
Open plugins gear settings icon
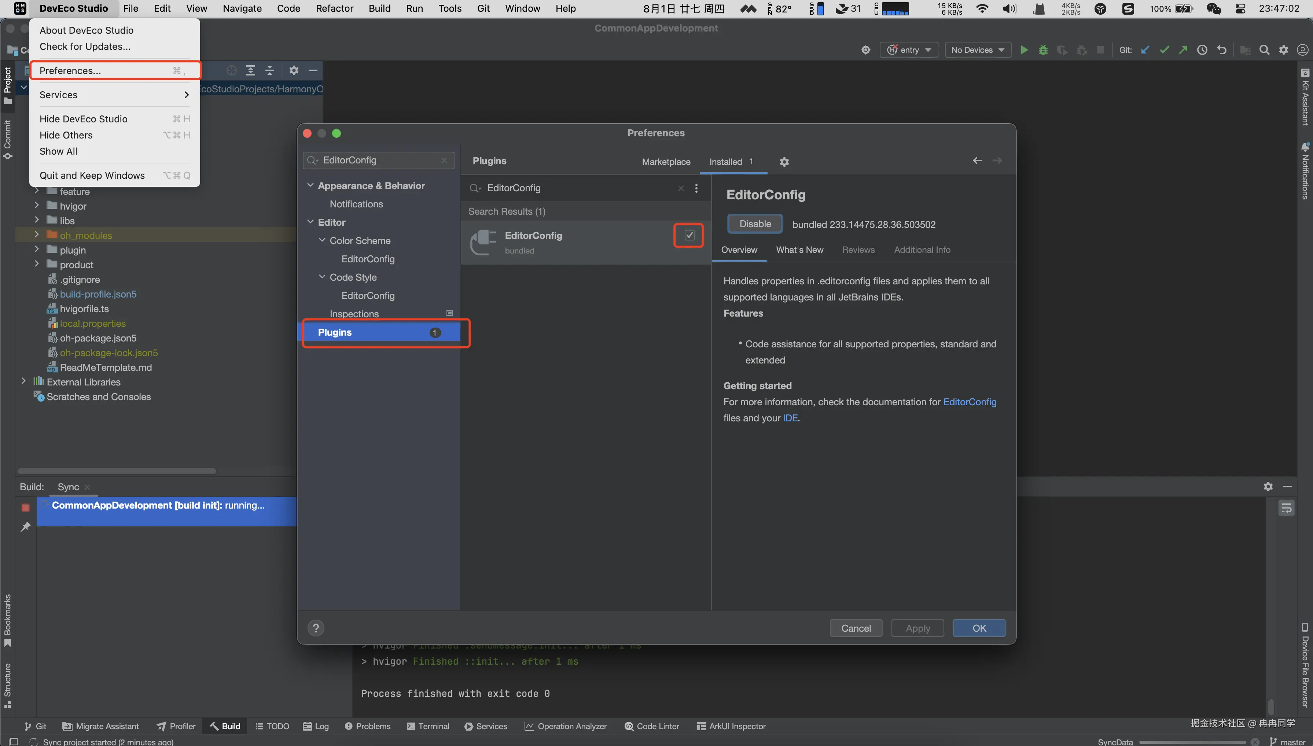point(784,162)
